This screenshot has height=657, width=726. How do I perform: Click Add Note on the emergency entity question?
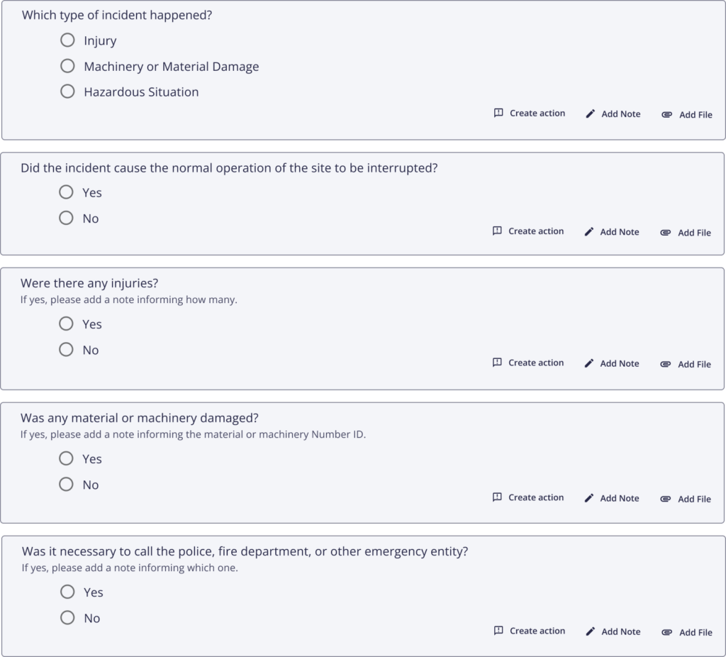(619, 631)
